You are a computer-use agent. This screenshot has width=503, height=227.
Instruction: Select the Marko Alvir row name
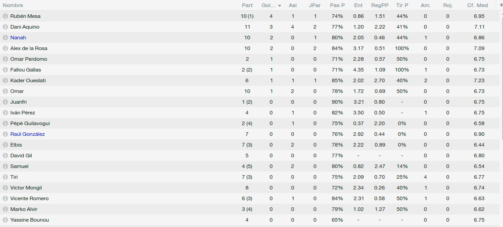click(24, 209)
